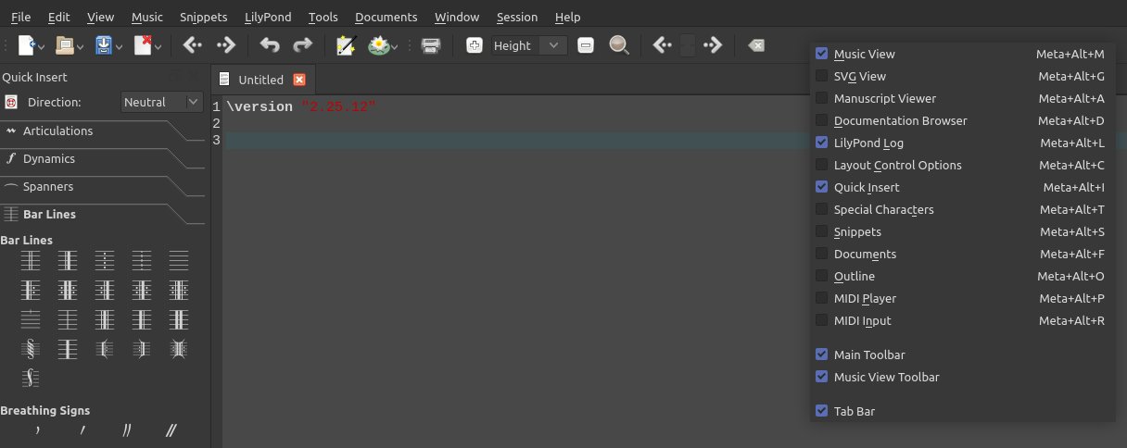Click the Save document icon in toolbar
The image size is (1127, 448).
click(x=104, y=45)
